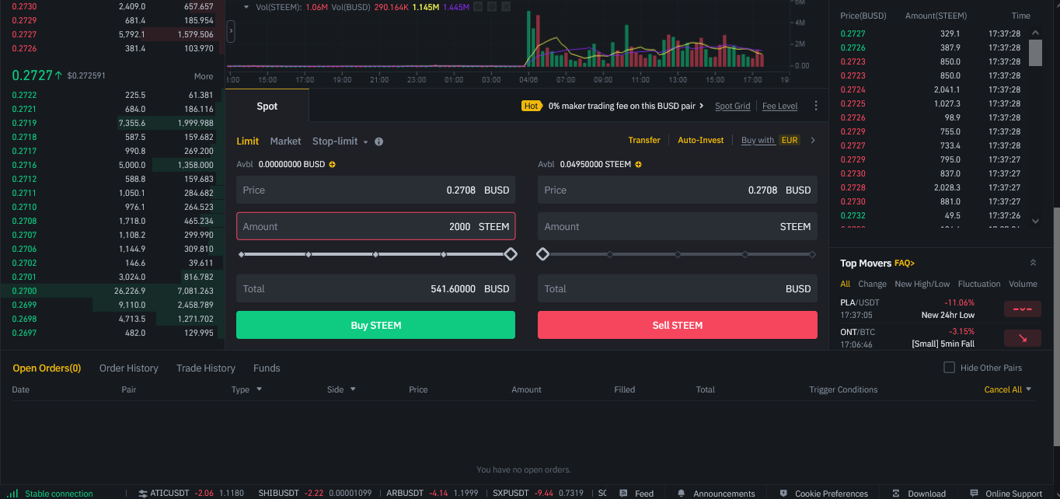
Task: Click the plus icon beside the BUSD balance
Action: coord(333,165)
